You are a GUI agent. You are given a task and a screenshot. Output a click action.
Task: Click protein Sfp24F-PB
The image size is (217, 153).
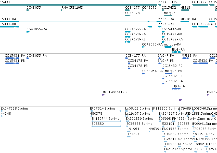coord(166,61)
